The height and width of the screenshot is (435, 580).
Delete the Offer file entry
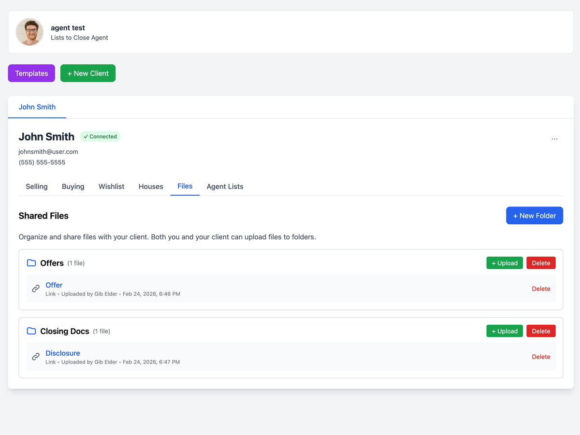541,289
